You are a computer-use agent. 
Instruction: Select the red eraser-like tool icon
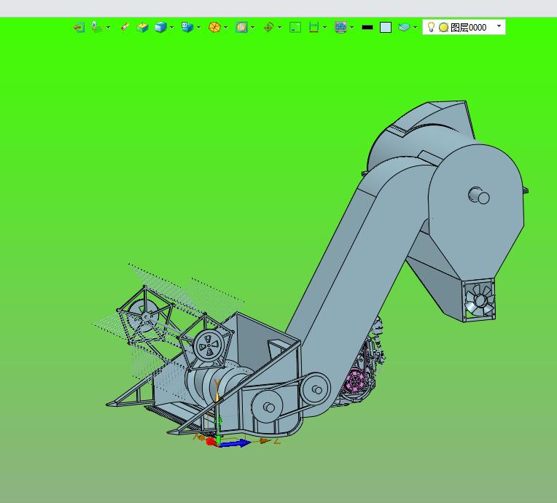(125, 27)
